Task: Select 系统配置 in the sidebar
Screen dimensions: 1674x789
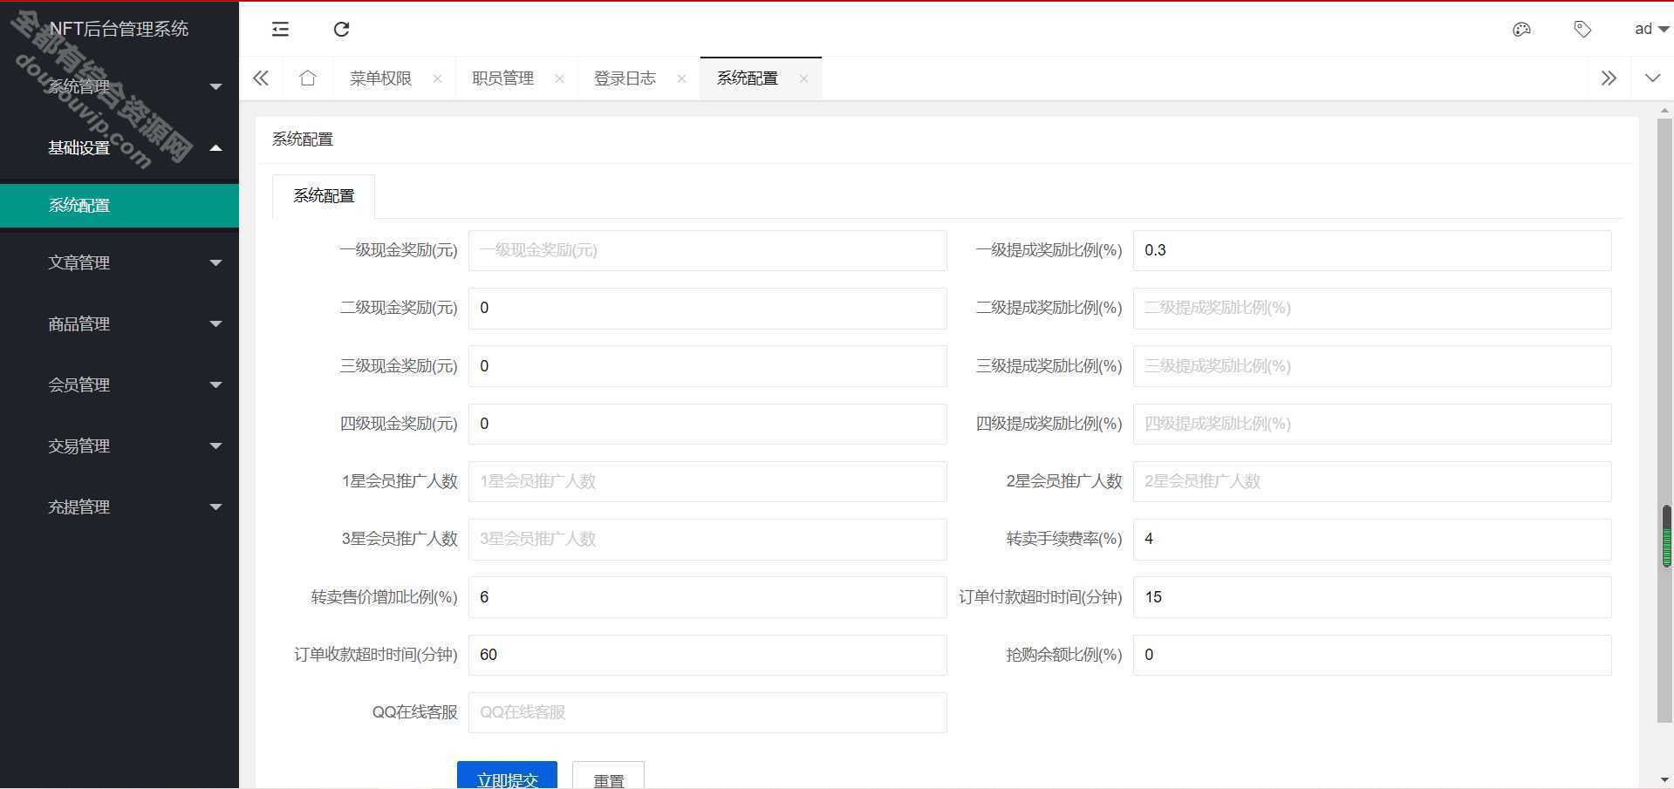Action: coord(120,206)
